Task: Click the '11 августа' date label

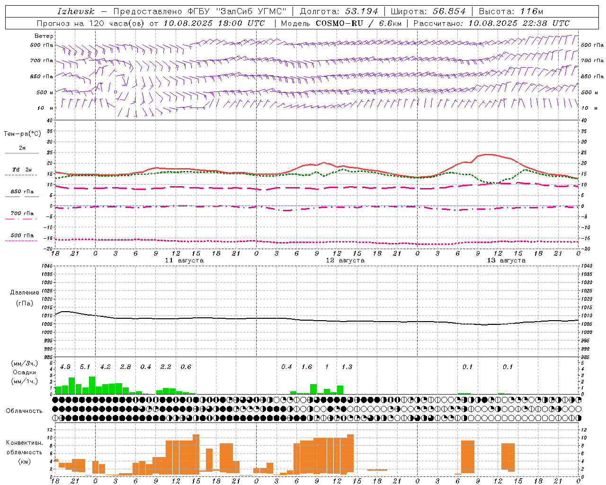Action: tap(184, 260)
